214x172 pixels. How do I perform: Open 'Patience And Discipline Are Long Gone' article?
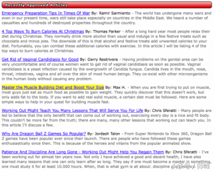click(x=83, y=152)
